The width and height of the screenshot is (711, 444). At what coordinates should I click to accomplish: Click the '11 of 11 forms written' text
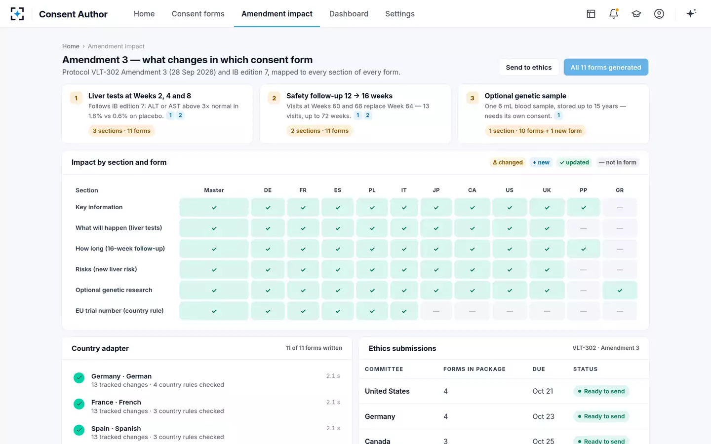click(x=314, y=348)
